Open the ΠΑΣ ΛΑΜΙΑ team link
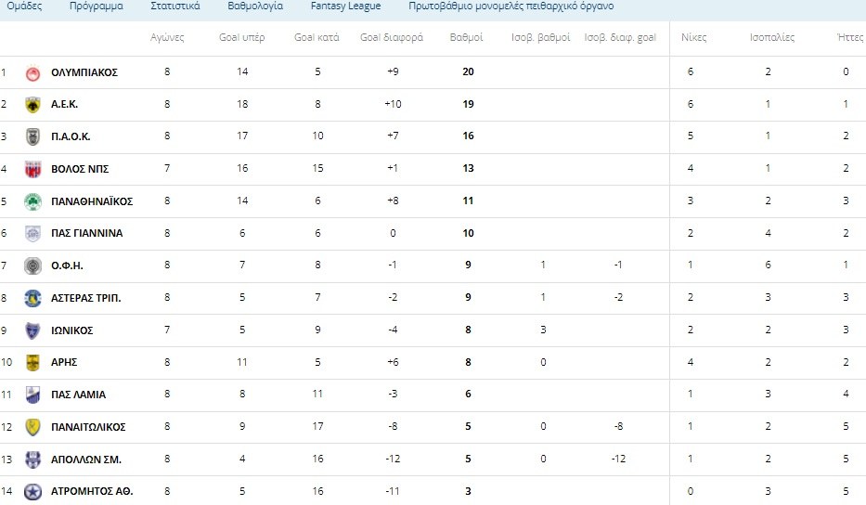Viewport: 866px width, 505px height. (x=78, y=395)
